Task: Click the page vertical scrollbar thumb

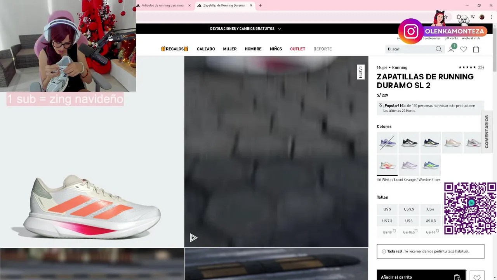Action: pyautogui.click(x=494, y=51)
